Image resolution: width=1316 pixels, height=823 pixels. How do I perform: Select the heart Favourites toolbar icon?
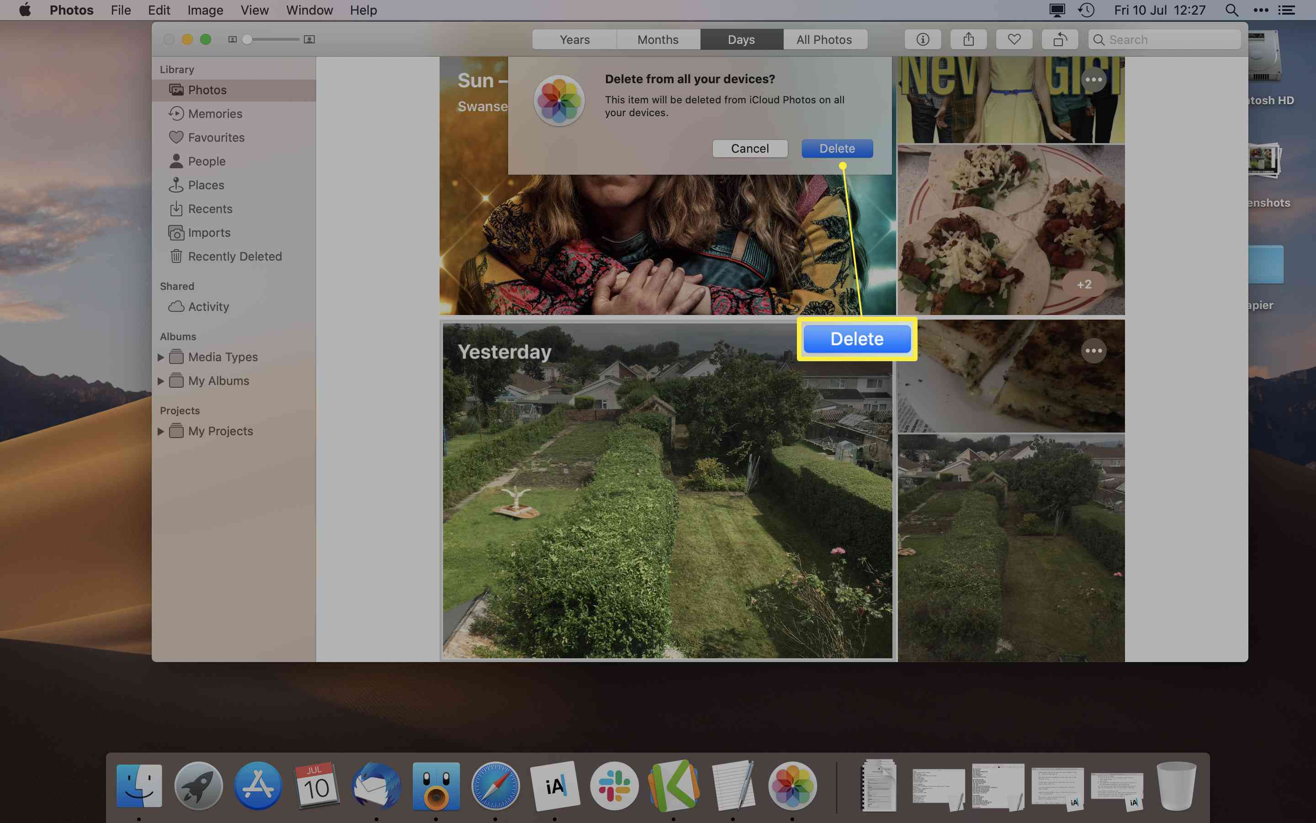coord(1014,39)
